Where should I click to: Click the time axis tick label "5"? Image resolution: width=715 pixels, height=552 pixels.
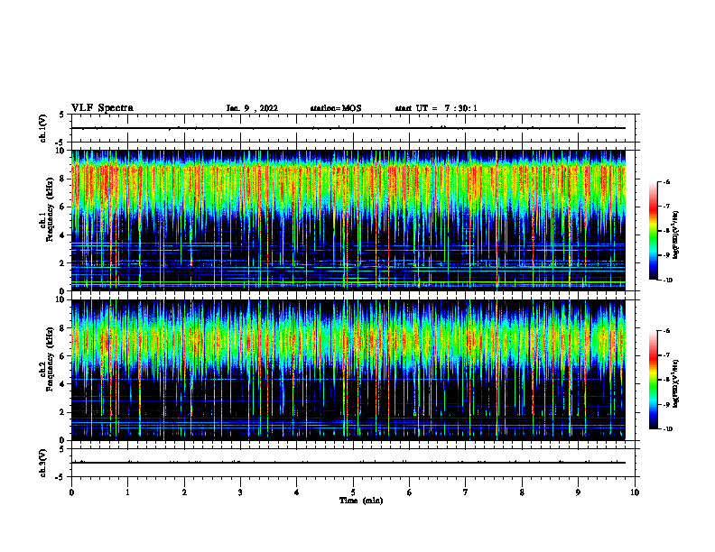[x=353, y=492]
